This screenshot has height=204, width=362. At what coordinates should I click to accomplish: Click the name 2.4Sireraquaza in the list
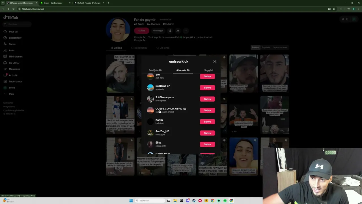pyautogui.click(x=165, y=97)
